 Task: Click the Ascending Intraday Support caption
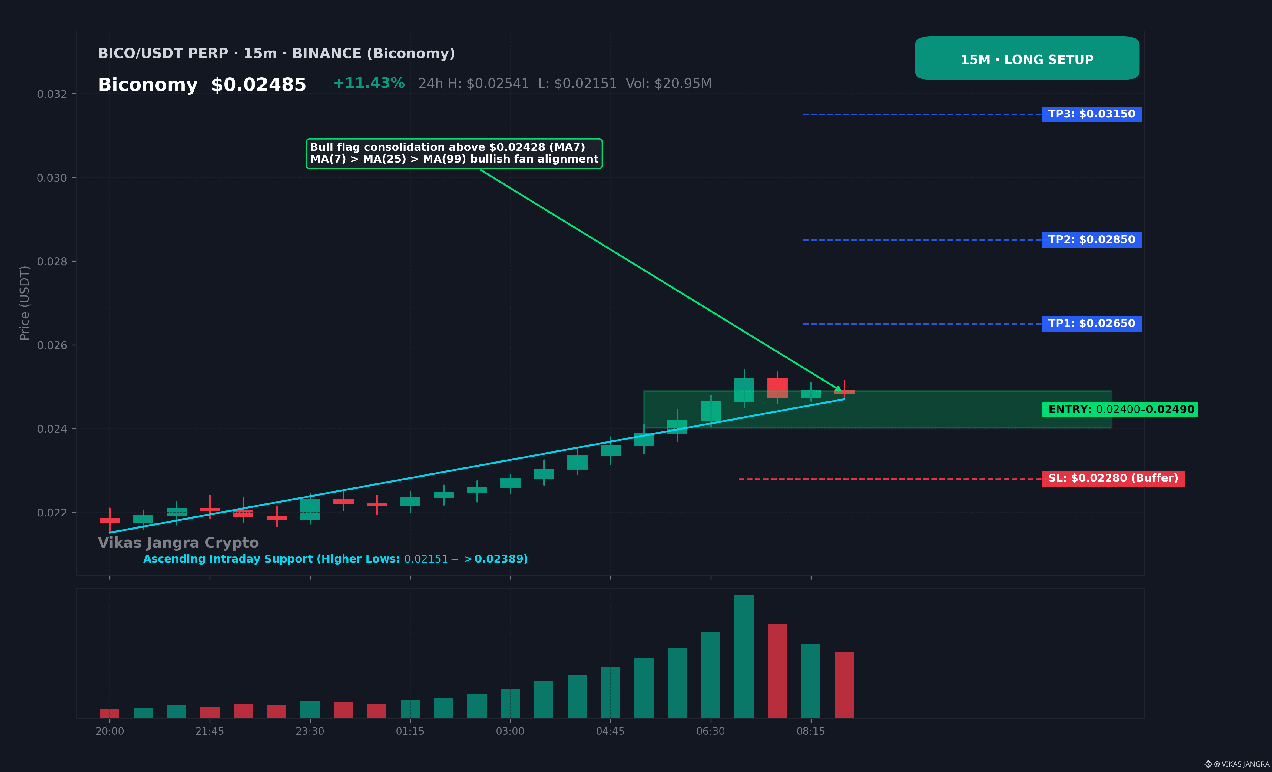point(336,559)
